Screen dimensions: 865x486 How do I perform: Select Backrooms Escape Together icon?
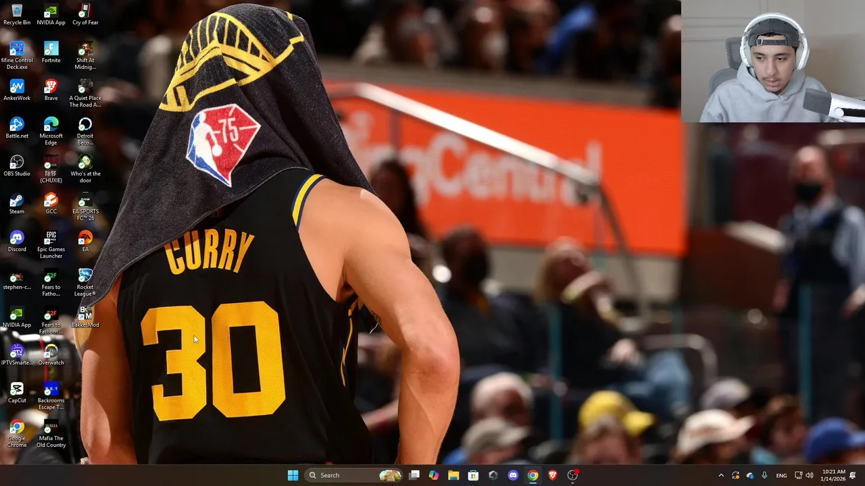tap(51, 396)
